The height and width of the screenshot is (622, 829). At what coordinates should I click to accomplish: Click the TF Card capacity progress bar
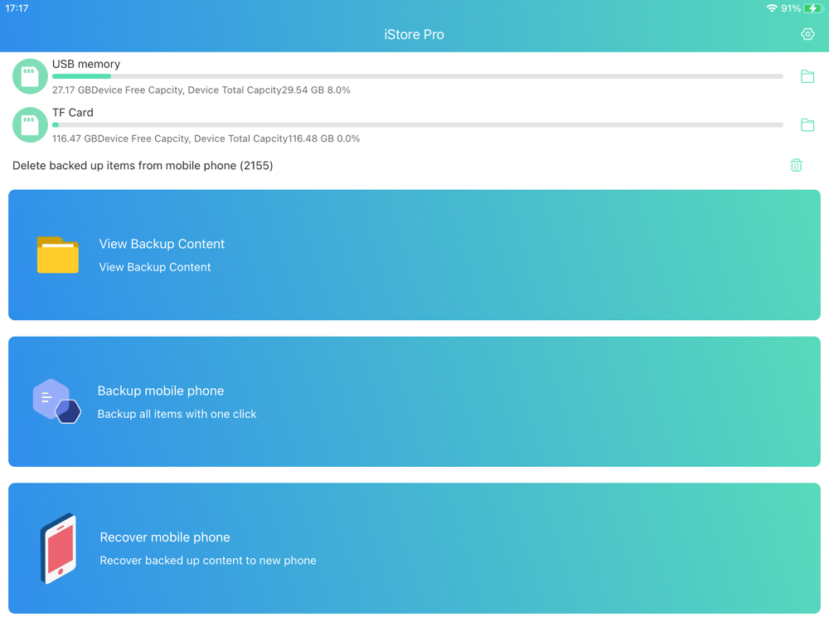[417, 125]
